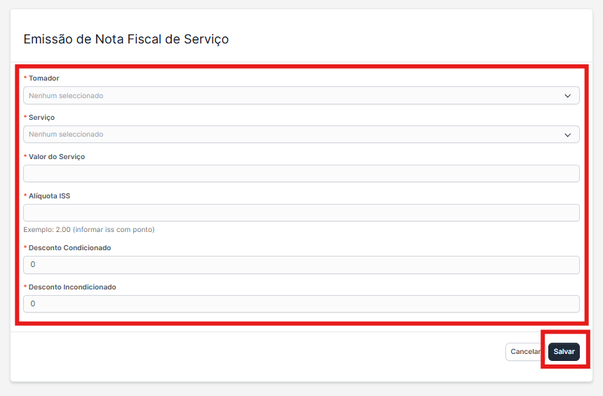Click the 'Nenhum seleccionado' placeholder in Tomador
Image resolution: width=603 pixels, height=396 pixels.
tap(66, 95)
